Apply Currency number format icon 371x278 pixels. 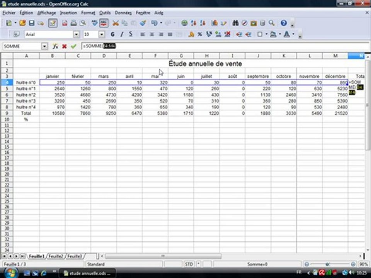191,34
